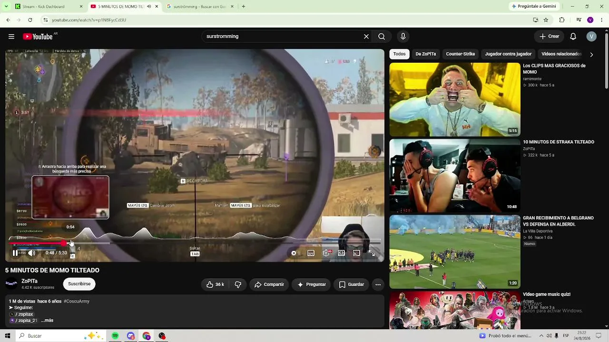Screen dimensions: 609x342
Task: Toggle subtitles in the video player
Action: [311, 253]
